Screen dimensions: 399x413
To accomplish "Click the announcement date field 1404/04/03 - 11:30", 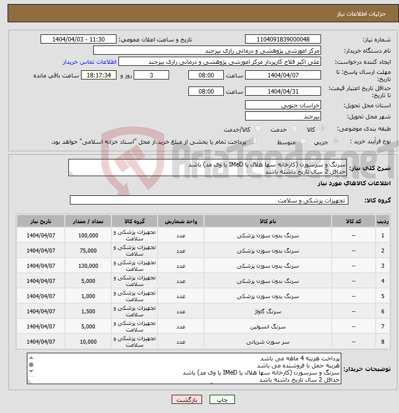I will pyautogui.click(x=78, y=39).
